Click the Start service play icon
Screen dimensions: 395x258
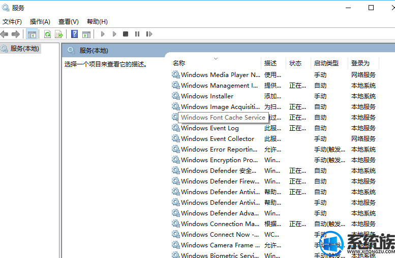pyautogui.click(x=103, y=34)
